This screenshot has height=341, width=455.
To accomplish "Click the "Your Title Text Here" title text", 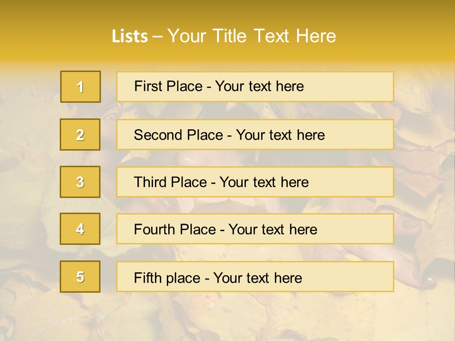I will [252, 36].
